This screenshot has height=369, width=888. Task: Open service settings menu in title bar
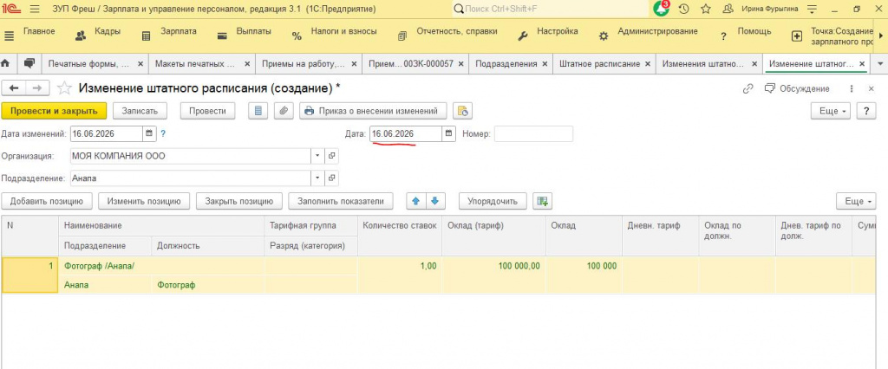pos(812,9)
